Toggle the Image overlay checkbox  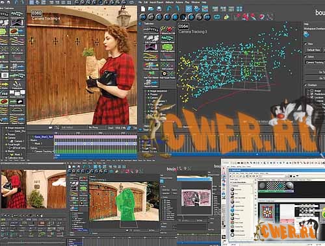(312, 91)
